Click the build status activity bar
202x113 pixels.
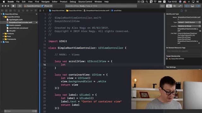(x=101, y=6)
